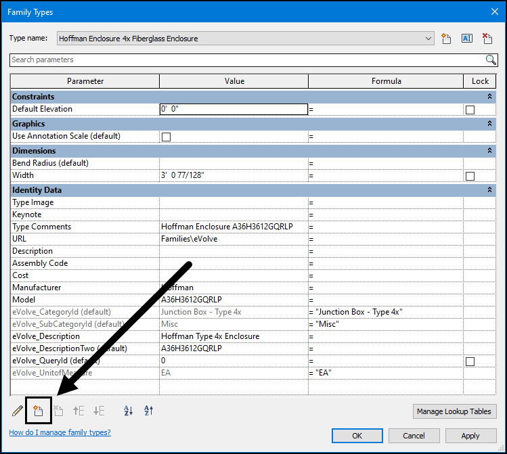The height and width of the screenshot is (454, 507).
Task: Click the Formula column header
Action: coord(386,81)
